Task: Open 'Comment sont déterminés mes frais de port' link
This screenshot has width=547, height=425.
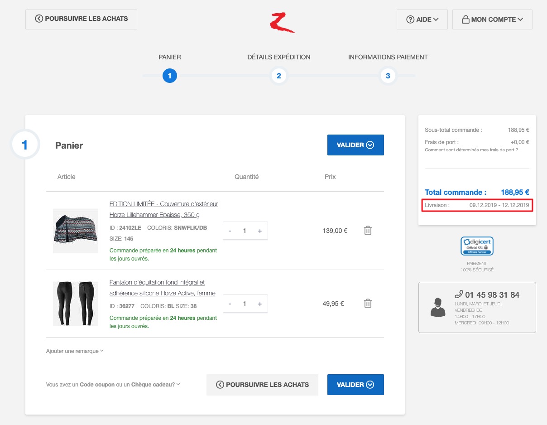Action: pyautogui.click(x=471, y=150)
